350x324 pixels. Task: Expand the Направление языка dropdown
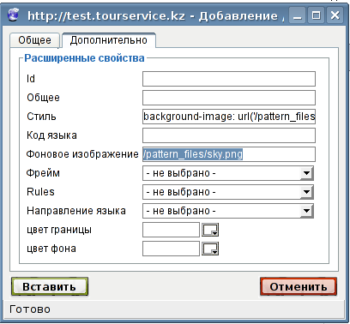[228, 211]
